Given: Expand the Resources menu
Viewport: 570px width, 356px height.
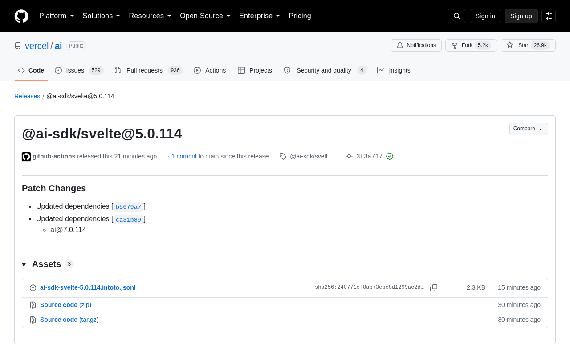Looking at the screenshot, I should point(150,16).
